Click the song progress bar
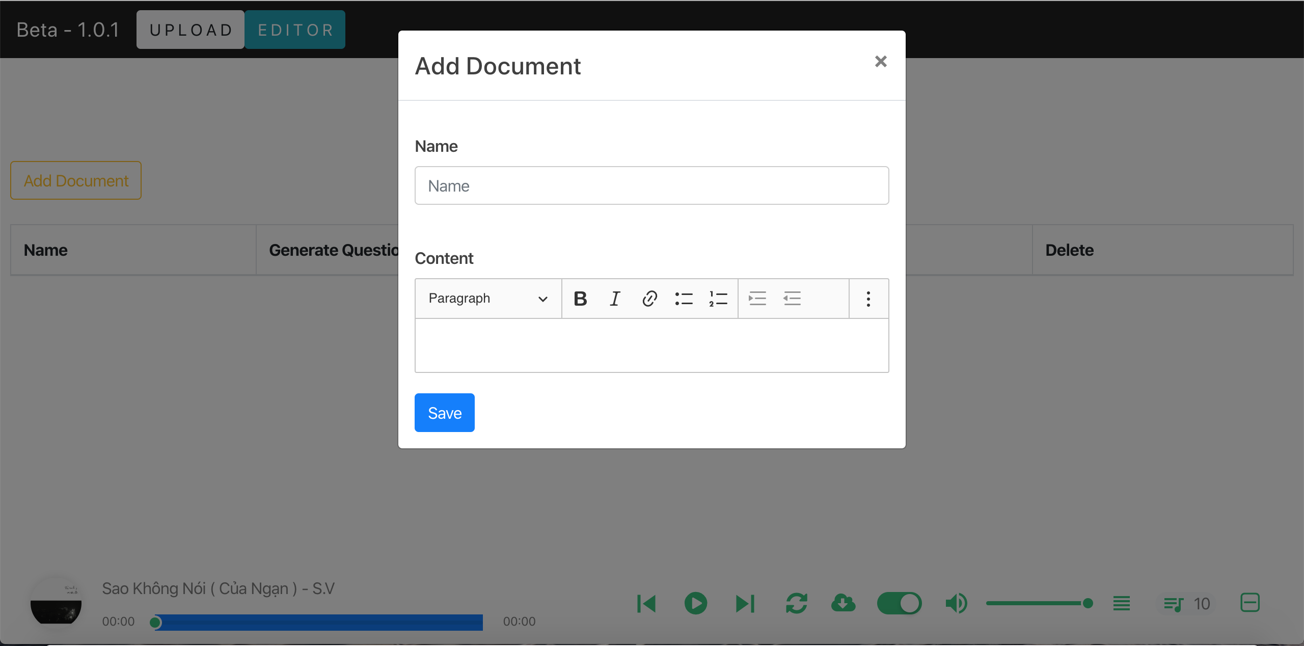1304x646 pixels. [319, 622]
